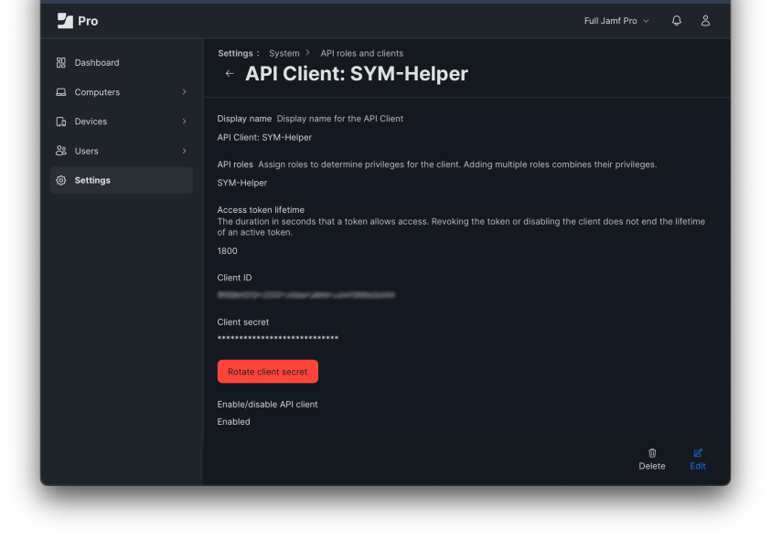The height and width of the screenshot is (539, 771).
Task: Click the Enabled status text
Action: tap(233, 421)
